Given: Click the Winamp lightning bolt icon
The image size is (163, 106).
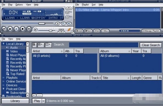Looking at the screenshot, I should point(69,30).
